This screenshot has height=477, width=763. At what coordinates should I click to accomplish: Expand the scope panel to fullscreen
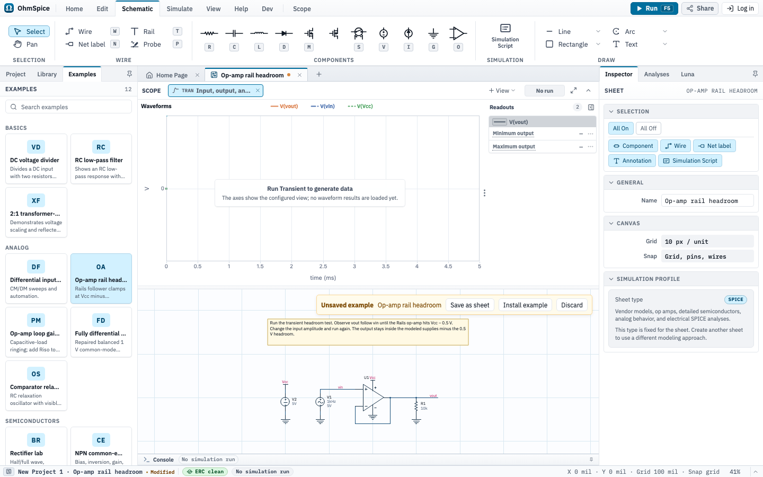[573, 91]
